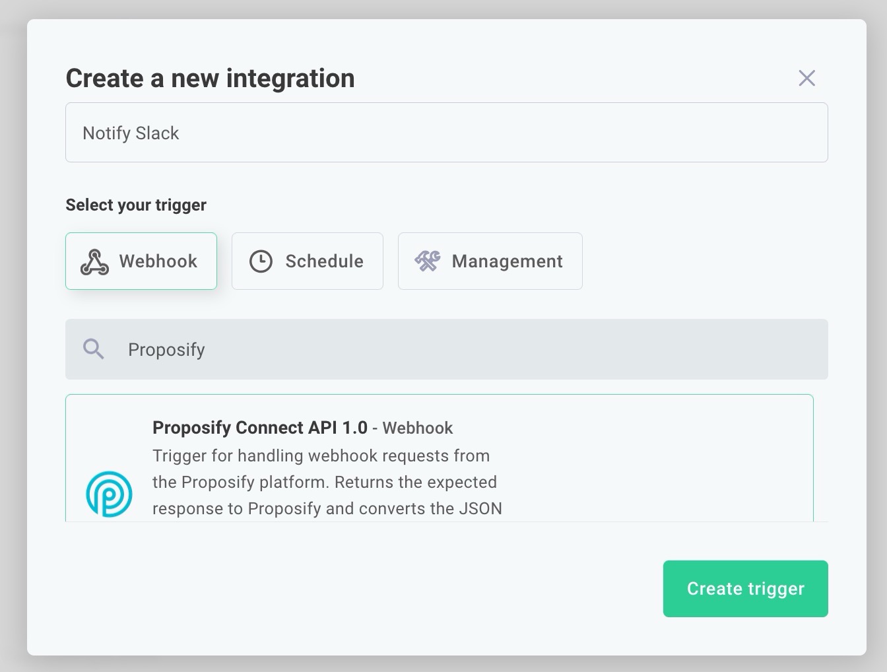Image resolution: width=887 pixels, height=672 pixels.
Task: Click the Proposify trigger description text
Action: [x=327, y=483]
